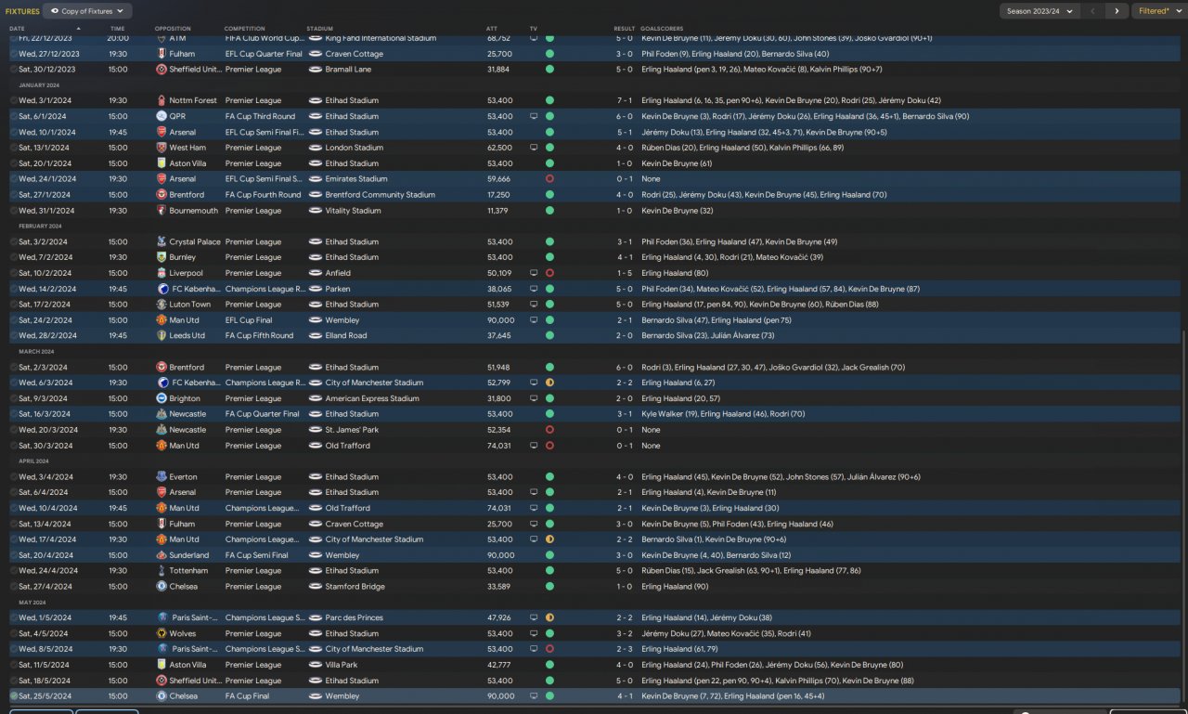This screenshot has width=1188, height=714.
Task: Click the stadium icon beside Stamford Bridge
Action: click(x=316, y=587)
